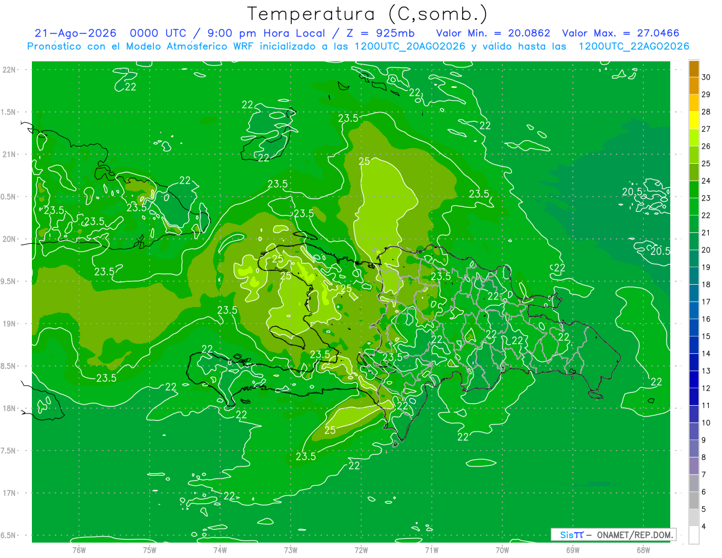Select the pressure level "Z = 925mb"
The image size is (722, 558).
381,33
